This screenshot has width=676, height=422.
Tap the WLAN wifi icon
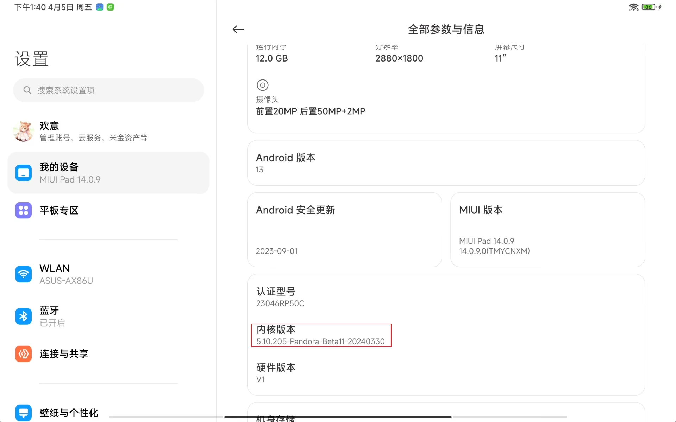(x=24, y=274)
